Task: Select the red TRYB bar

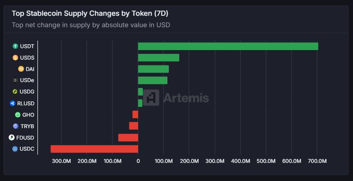Action: point(134,126)
